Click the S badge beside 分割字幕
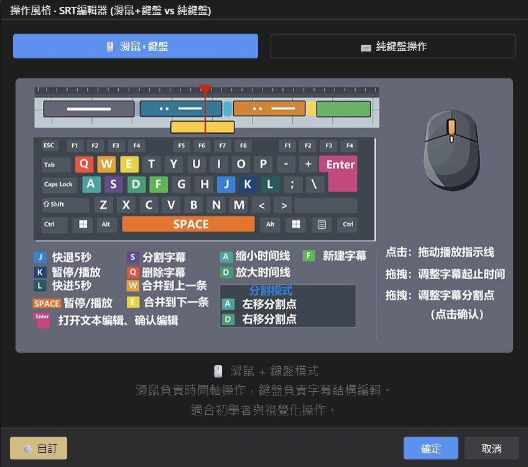The image size is (528, 467). [x=132, y=257]
